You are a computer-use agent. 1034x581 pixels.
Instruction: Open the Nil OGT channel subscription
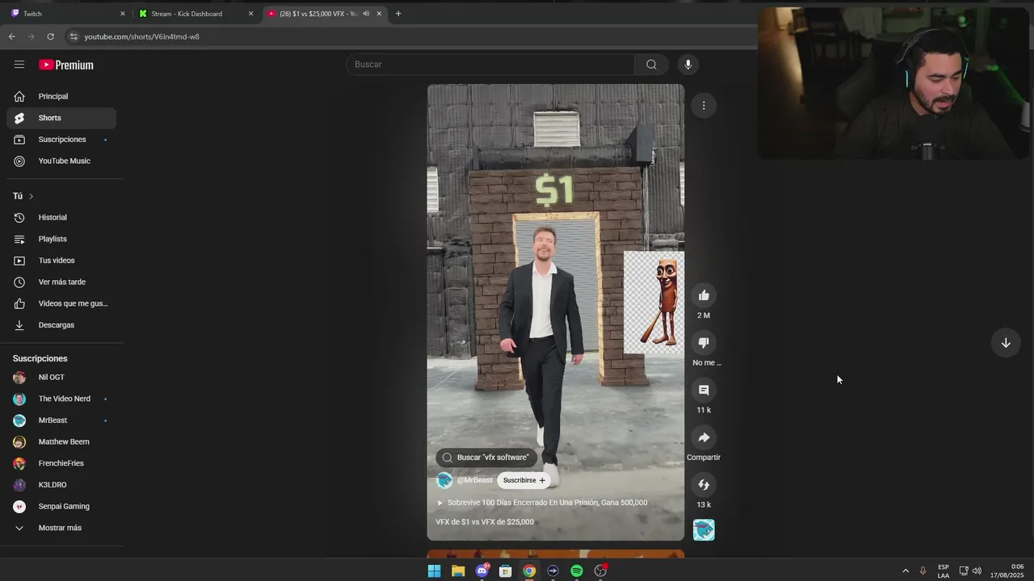tap(61, 377)
